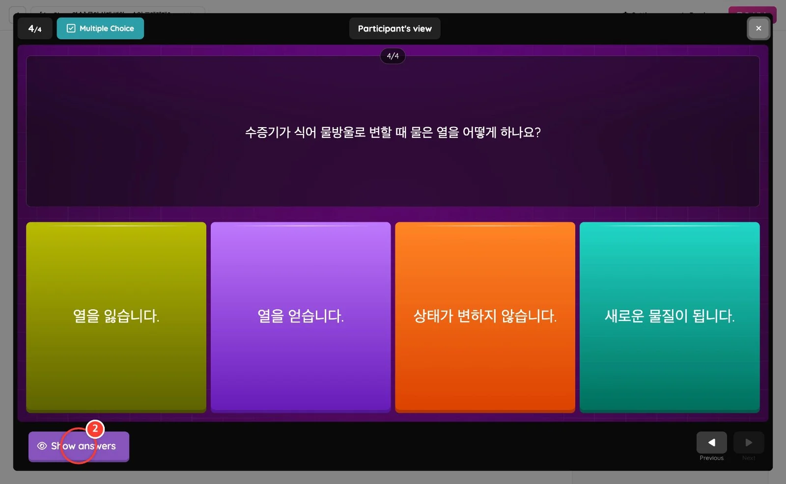Click the Participant's view label
This screenshot has width=786, height=484.
[395, 28]
